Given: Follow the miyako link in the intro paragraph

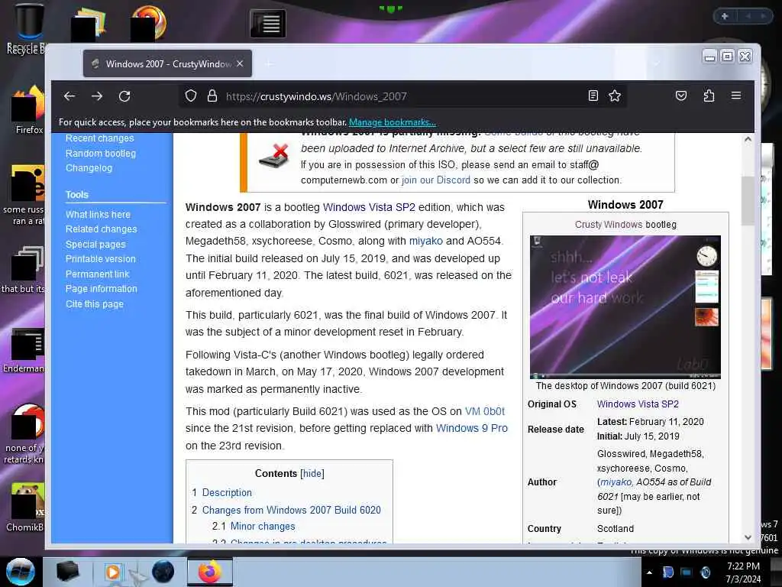Looking at the screenshot, I should point(426,241).
